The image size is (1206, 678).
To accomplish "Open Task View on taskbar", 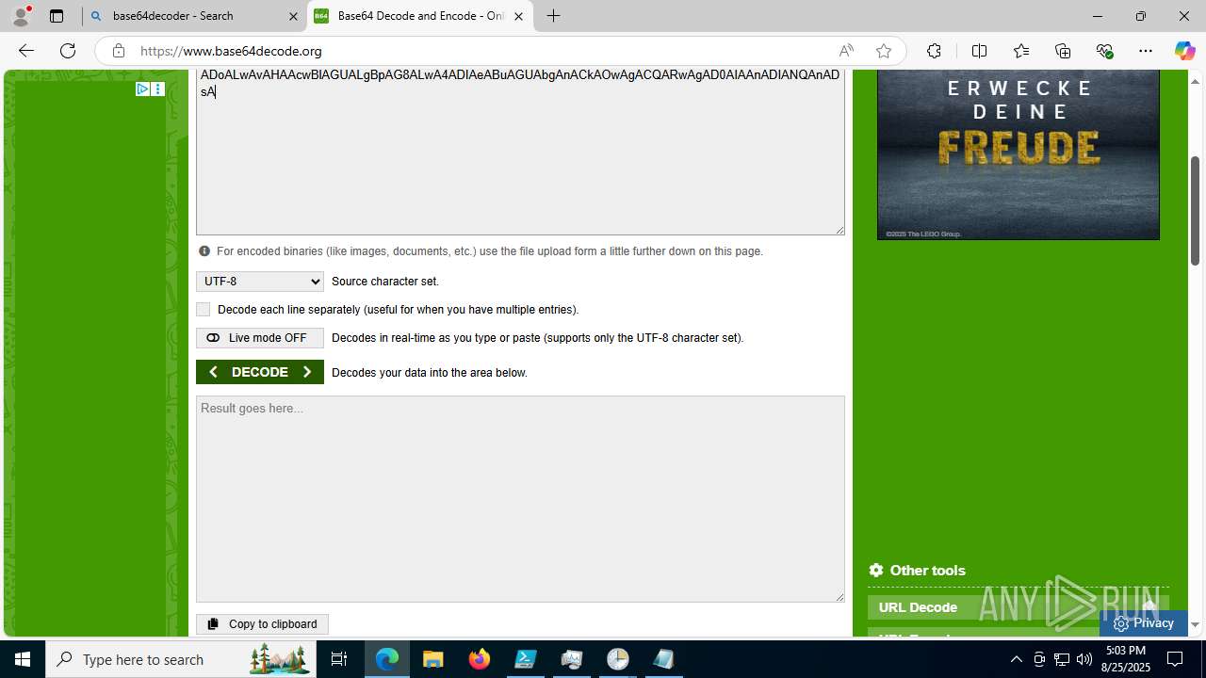I will [339, 659].
